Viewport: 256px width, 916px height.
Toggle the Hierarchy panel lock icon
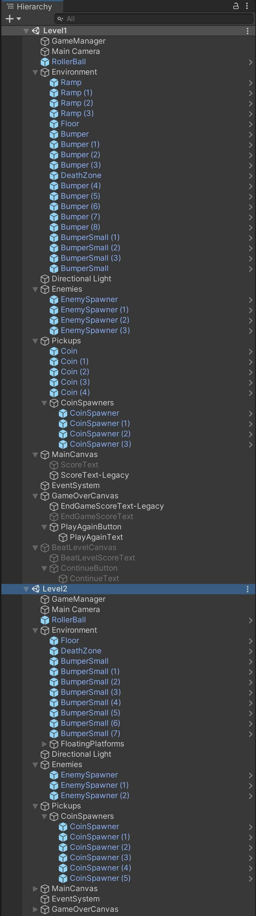pos(236,6)
